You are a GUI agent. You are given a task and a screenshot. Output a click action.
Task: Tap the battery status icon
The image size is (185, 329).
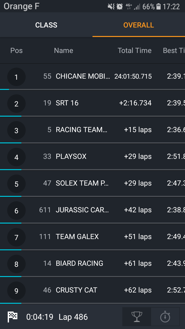coord(159,6)
